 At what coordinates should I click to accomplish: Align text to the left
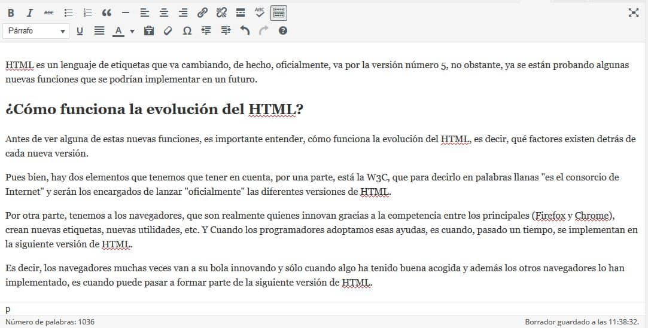tap(145, 13)
